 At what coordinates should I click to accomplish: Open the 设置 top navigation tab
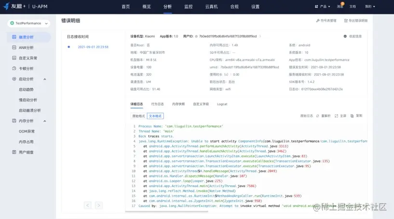[255, 7]
